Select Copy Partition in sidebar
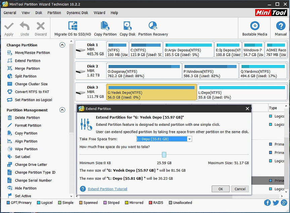Viewport: 290px width, 213px height. click(22, 133)
